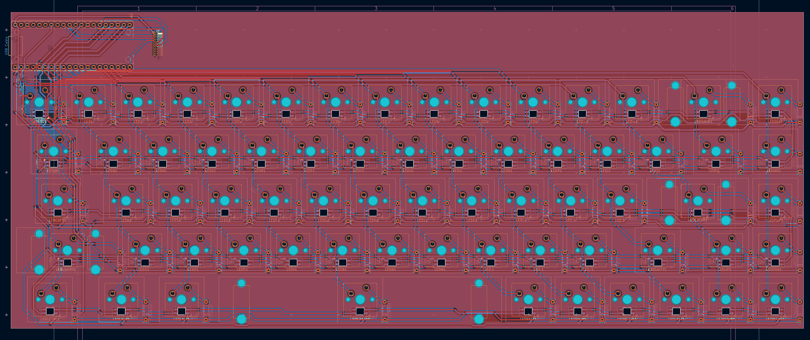Screen dimensions: 810x340
Task: Click the LEDINS1 label
Action: (774, 171)
